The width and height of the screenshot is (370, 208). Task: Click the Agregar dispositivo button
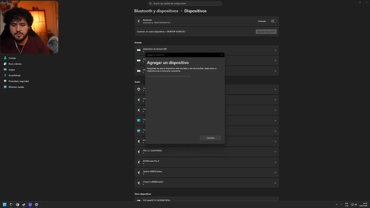point(266,31)
